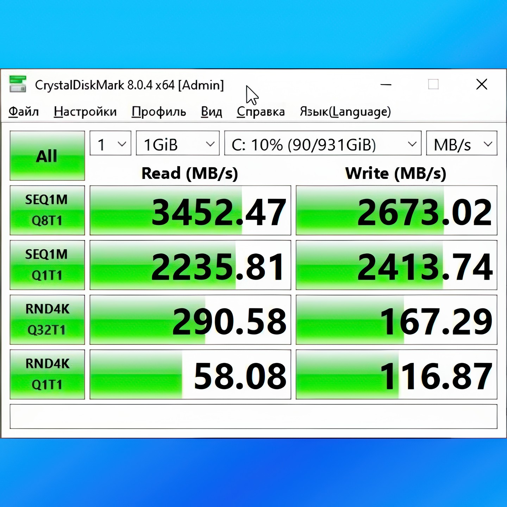Image resolution: width=507 pixels, height=507 pixels.
Task: Start all benchmarks with the All button
Action: 47,156
